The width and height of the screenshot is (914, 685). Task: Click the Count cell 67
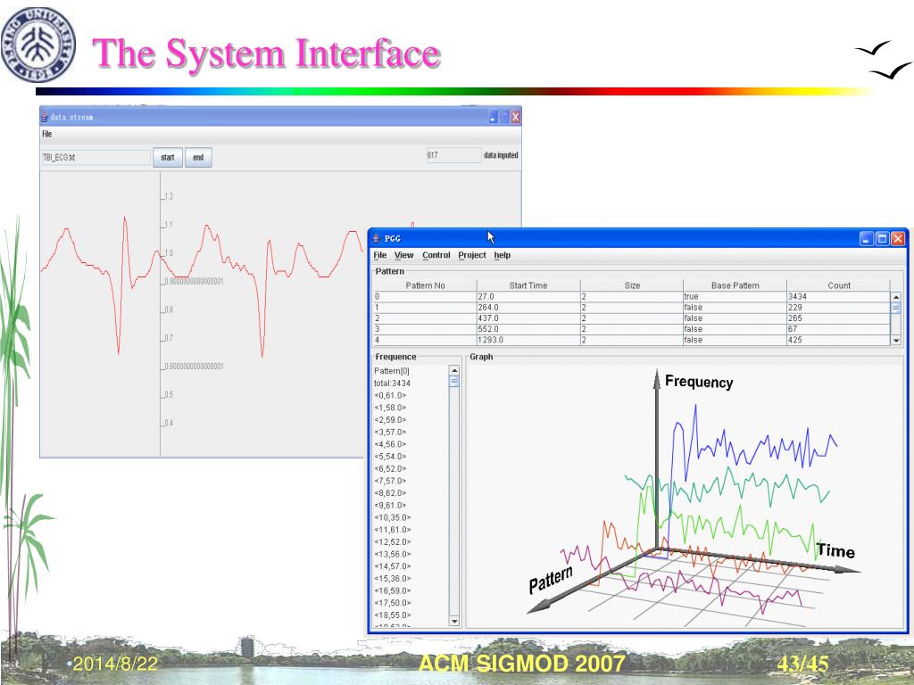click(839, 329)
